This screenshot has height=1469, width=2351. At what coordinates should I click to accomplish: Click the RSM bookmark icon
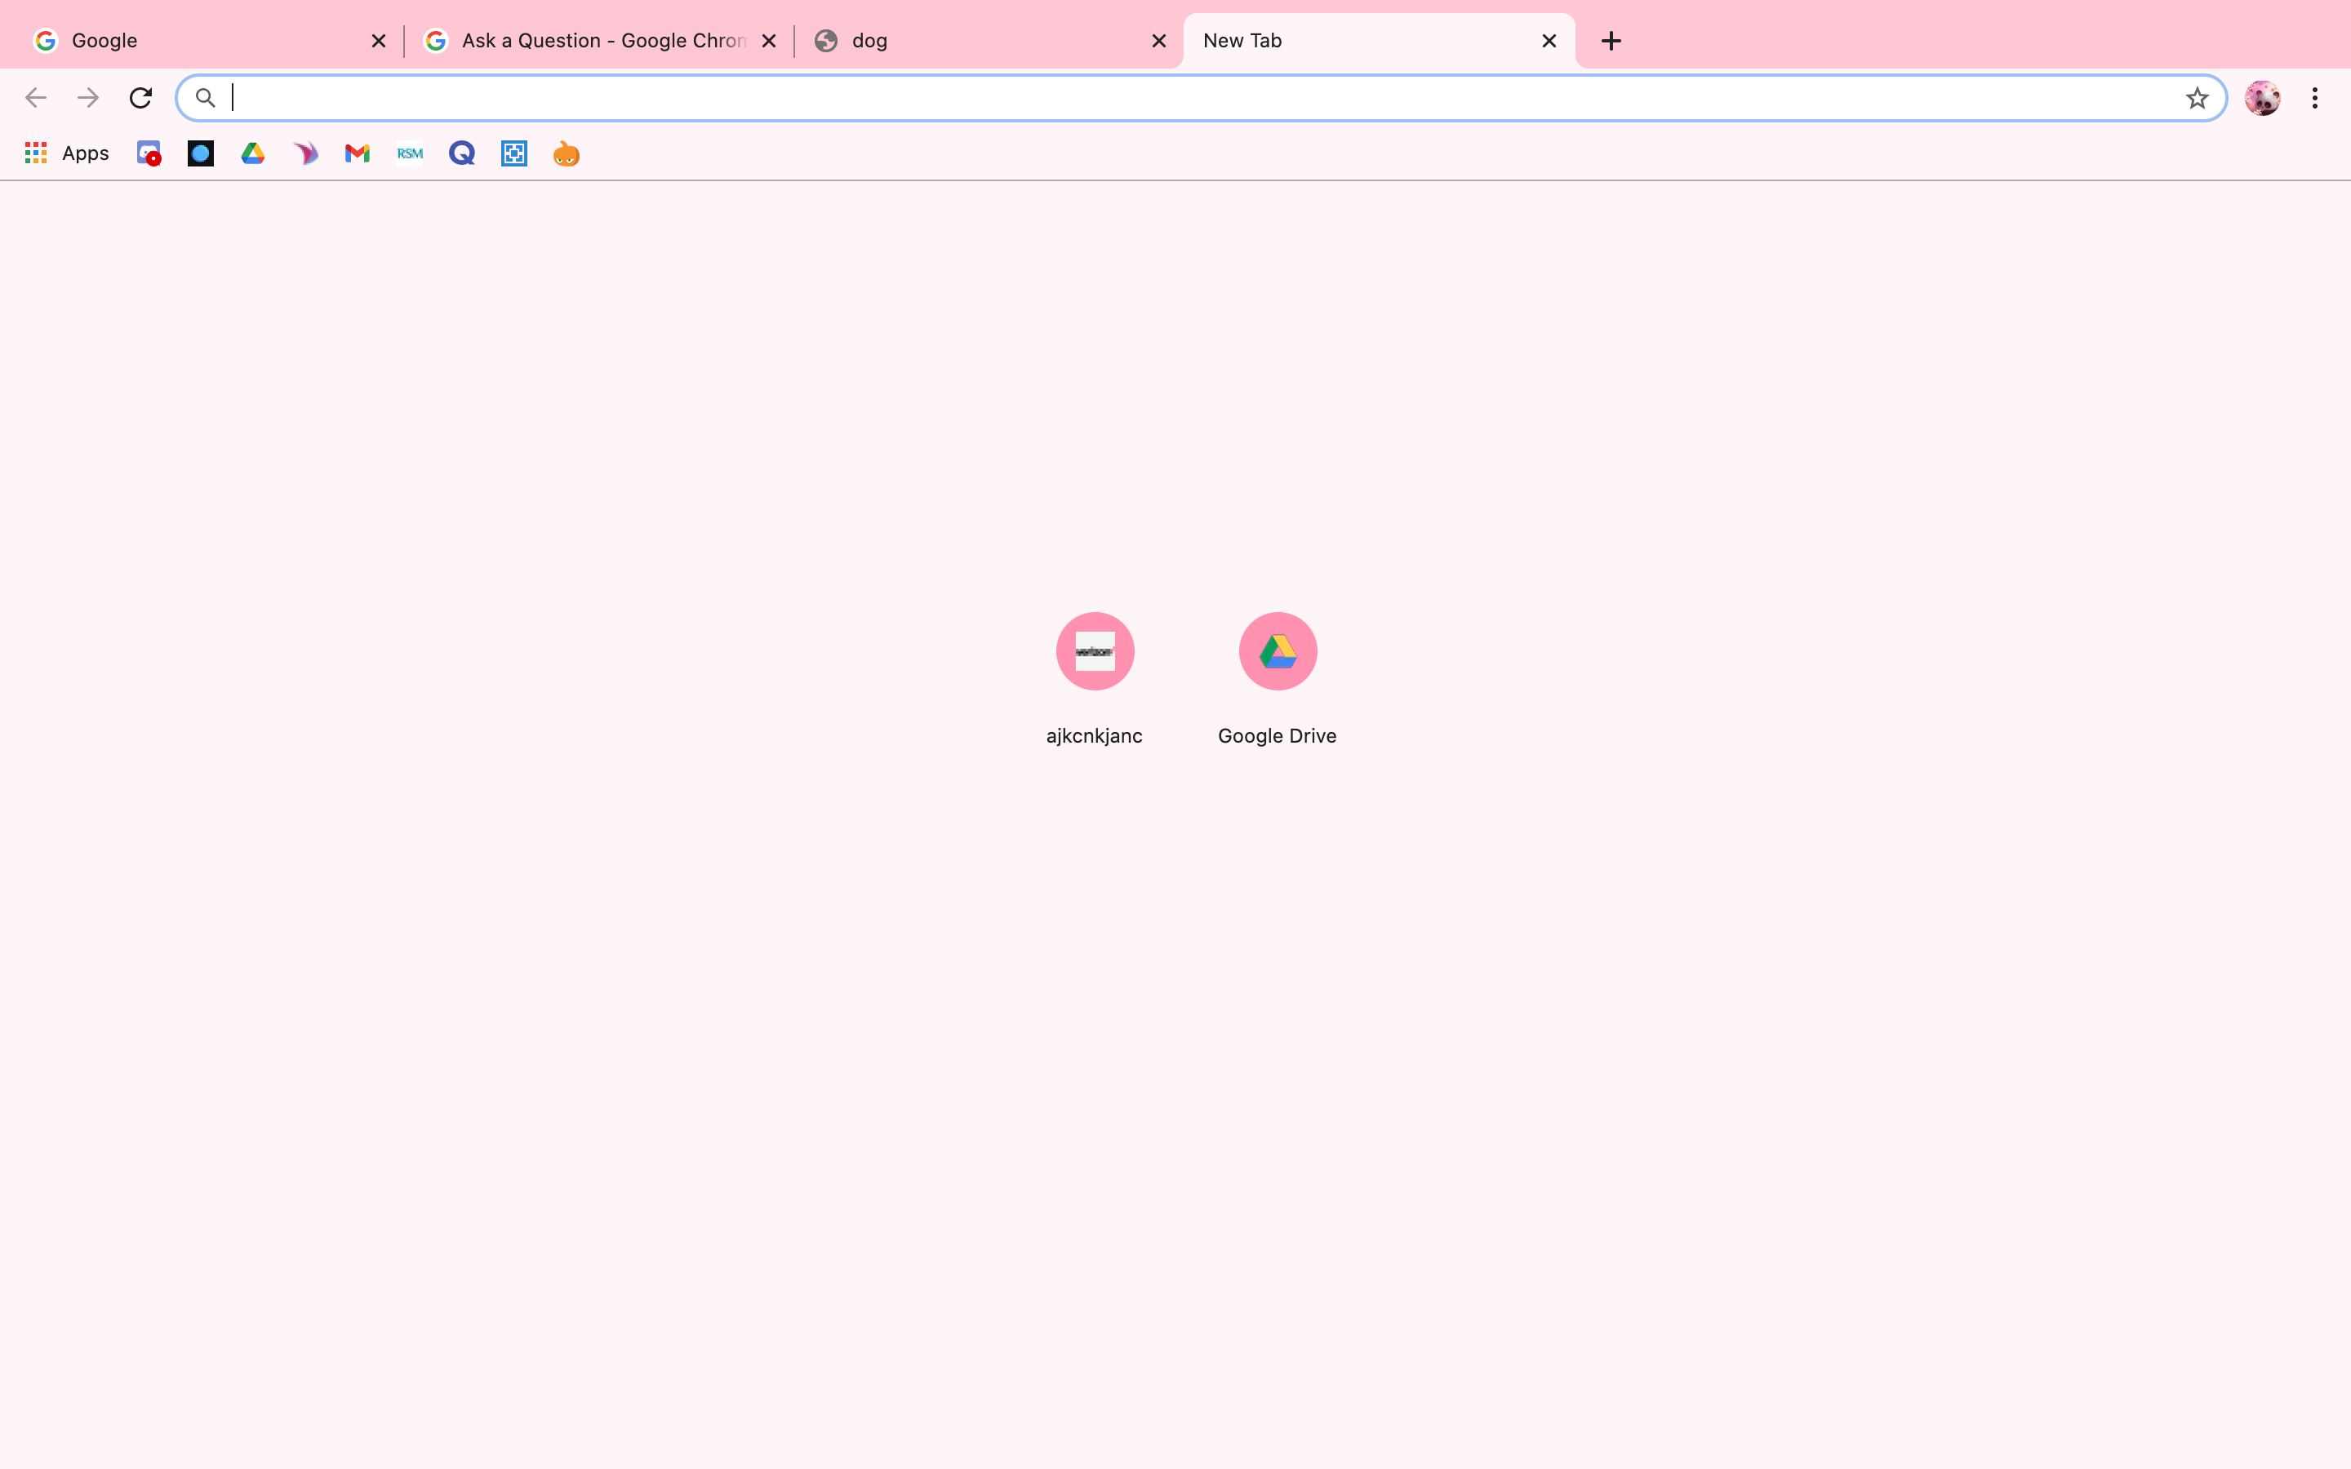[410, 153]
